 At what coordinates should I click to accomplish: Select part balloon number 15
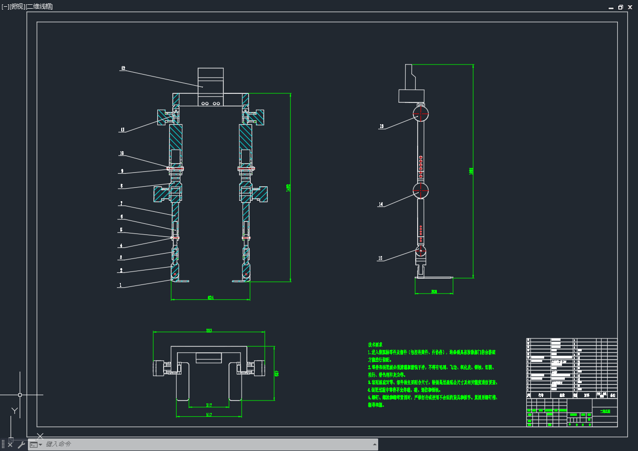(x=380, y=258)
